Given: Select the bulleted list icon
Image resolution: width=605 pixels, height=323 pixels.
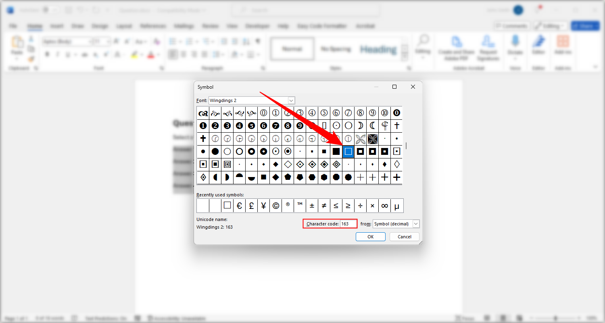Looking at the screenshot, I should point(173,41).
